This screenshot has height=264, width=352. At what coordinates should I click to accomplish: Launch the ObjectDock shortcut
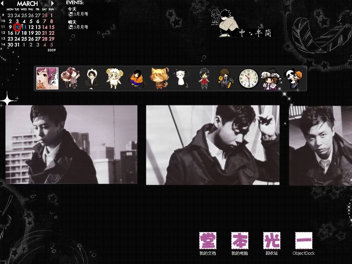tap(303, 241)
